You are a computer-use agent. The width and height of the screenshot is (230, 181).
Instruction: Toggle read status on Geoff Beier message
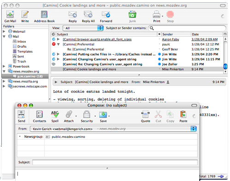pyautogui.click(x=160, y=49)
